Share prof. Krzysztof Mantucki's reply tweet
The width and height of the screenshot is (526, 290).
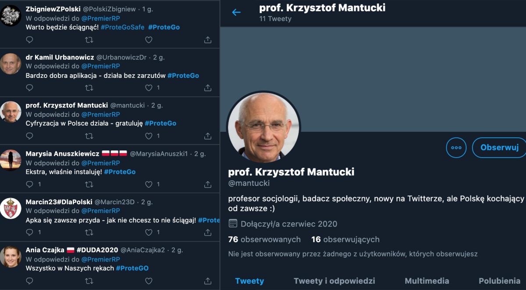point(208,136)
